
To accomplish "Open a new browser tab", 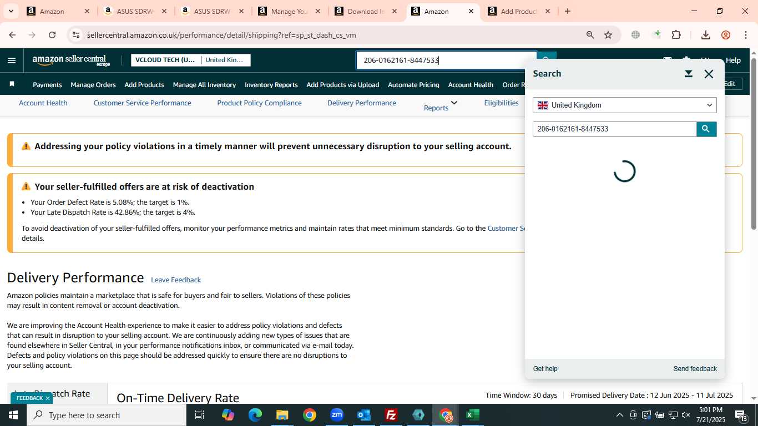I will coord(567,11).
